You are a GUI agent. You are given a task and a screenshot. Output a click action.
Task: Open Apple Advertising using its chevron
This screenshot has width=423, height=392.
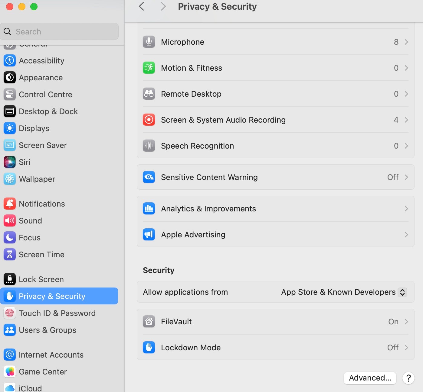pos(406,235)
